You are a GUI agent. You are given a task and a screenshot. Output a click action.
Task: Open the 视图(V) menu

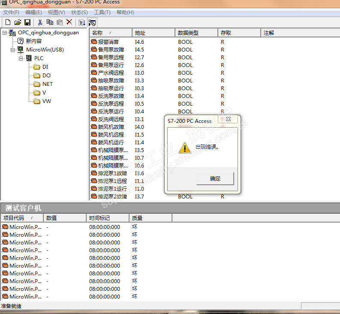pos(56,12)
